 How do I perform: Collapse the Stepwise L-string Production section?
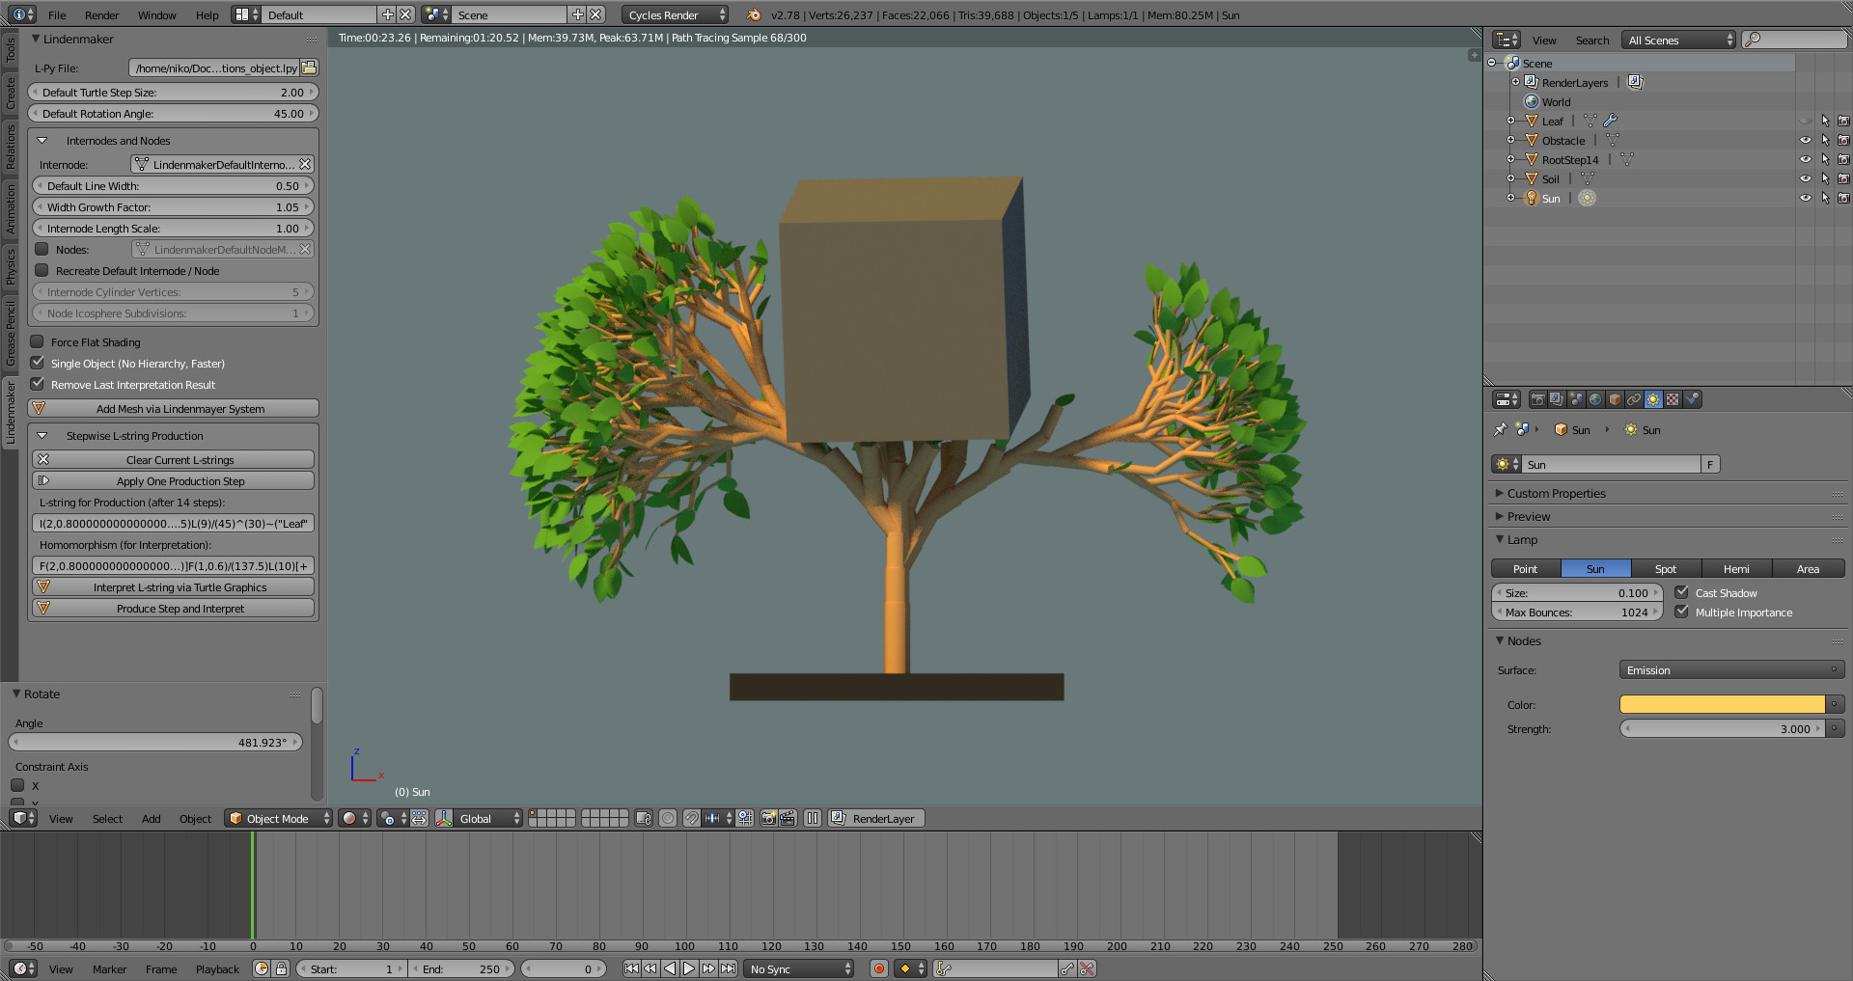tap(42, 435)
